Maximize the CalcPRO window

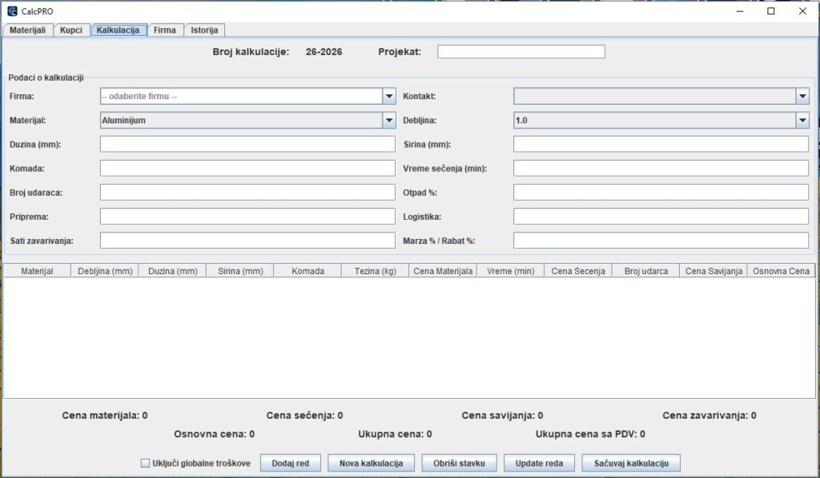point(771,11)
